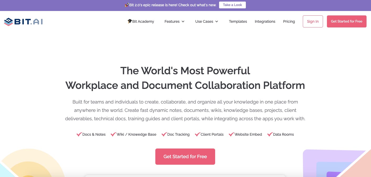Click the checkmark icon beside Docs & Notes
Viewport: 371px width, 177px height.
79,134
